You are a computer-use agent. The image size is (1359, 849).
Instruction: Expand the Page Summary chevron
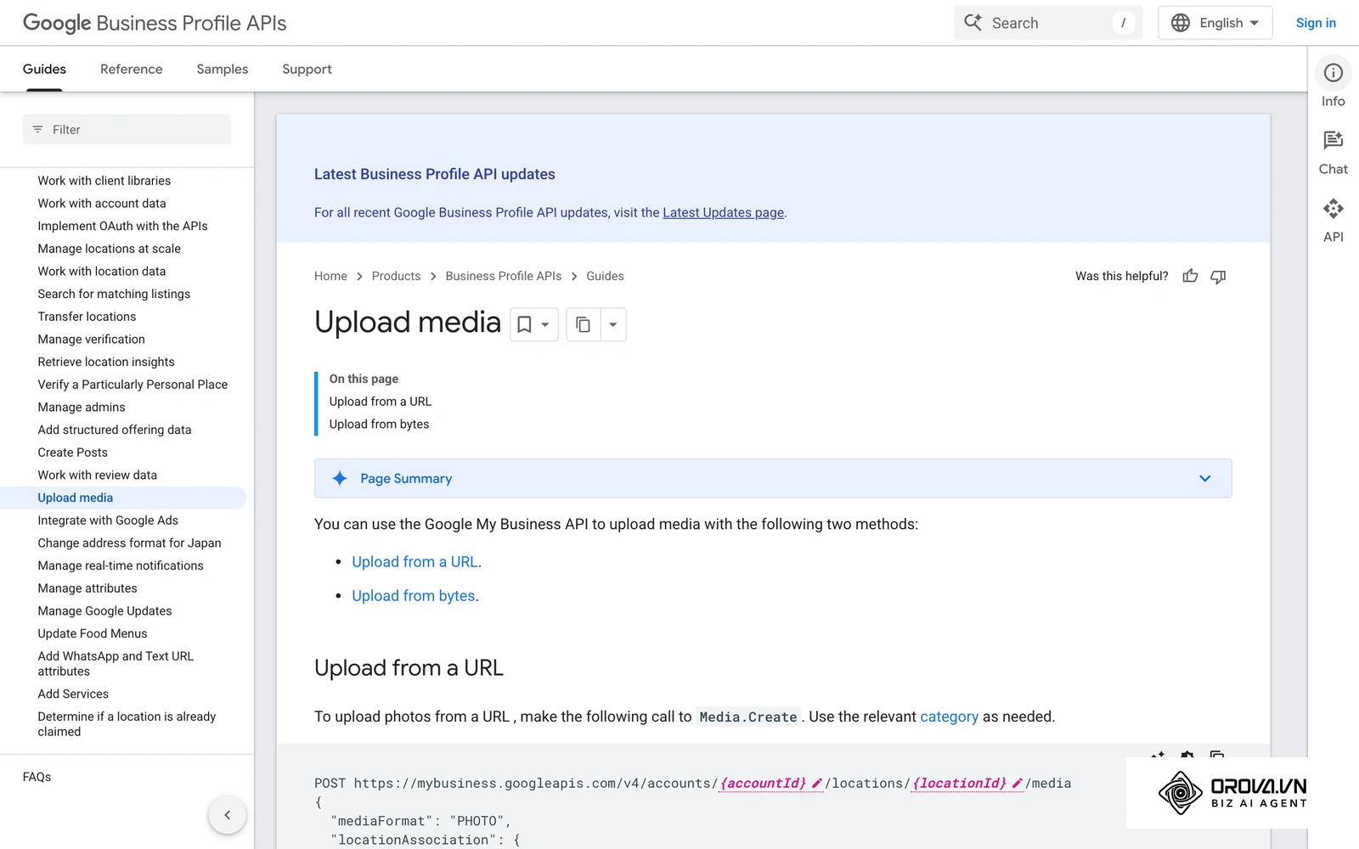tap(1204, 479)
